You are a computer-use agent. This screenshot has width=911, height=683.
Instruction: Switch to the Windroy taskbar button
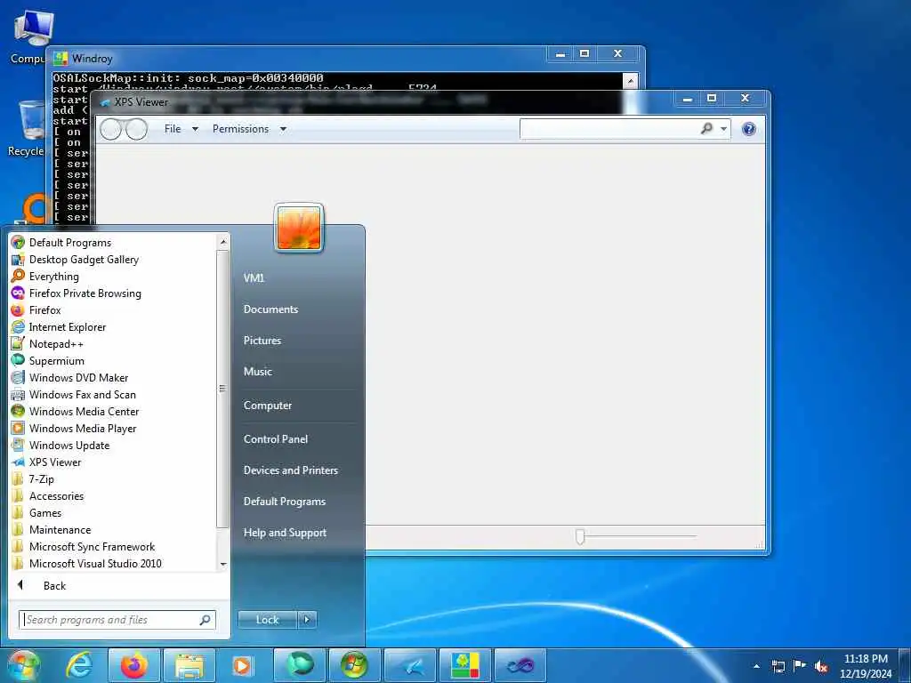tap(466, 665)
